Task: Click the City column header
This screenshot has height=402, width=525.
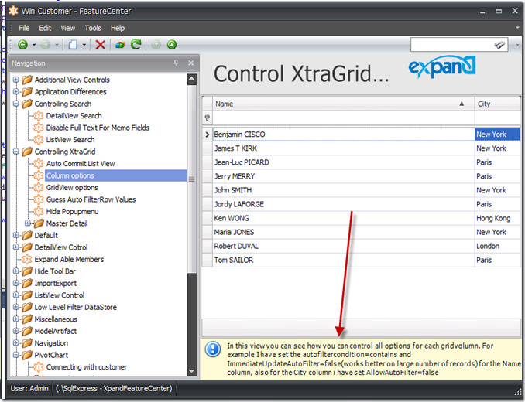Action: point(498,104)
